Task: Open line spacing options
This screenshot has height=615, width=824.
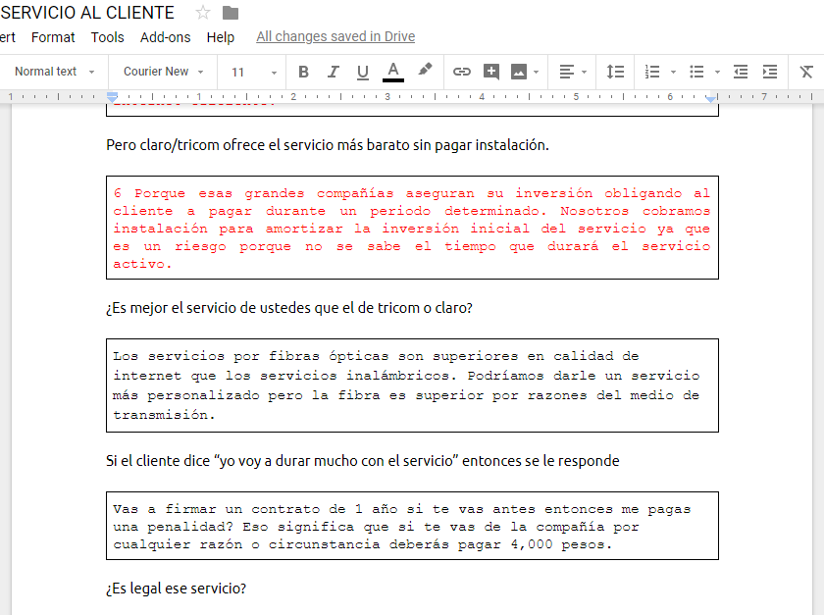Action: pyautogui.click(x=615, y=72)
